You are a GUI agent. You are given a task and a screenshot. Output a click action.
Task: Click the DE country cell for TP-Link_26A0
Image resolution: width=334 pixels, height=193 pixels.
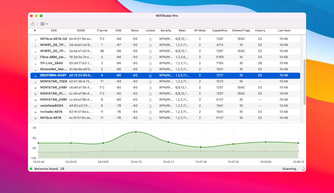260,63
